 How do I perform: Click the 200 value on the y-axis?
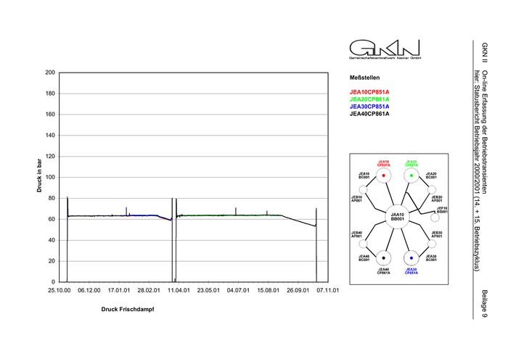50,73
